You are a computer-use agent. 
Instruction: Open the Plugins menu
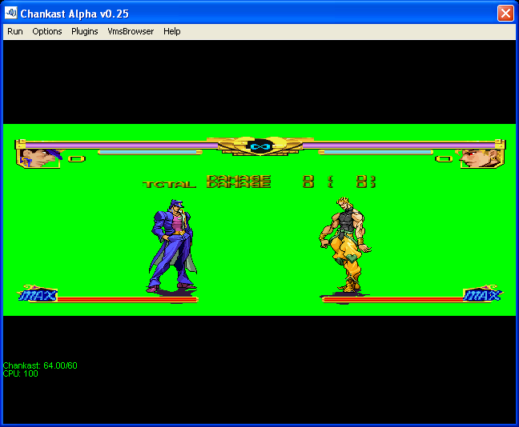[85, 31]
